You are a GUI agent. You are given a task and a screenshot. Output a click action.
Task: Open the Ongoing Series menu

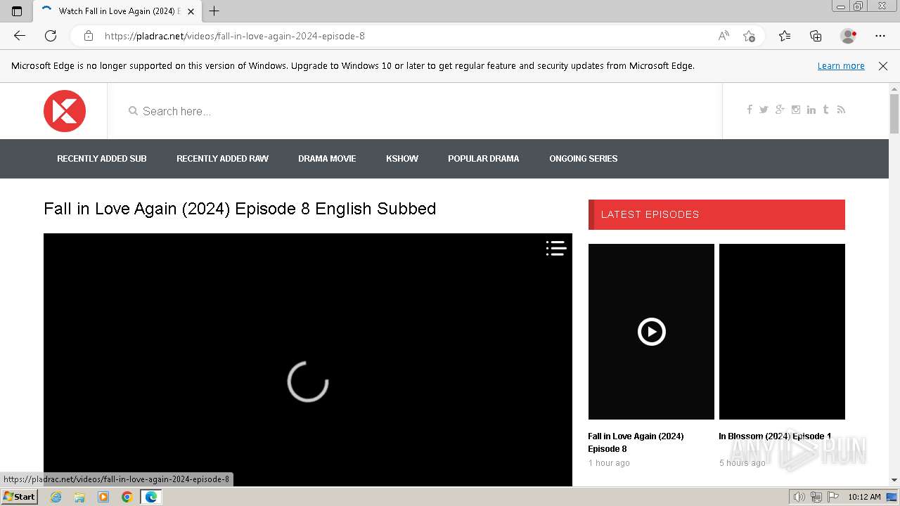click(584, 159)
